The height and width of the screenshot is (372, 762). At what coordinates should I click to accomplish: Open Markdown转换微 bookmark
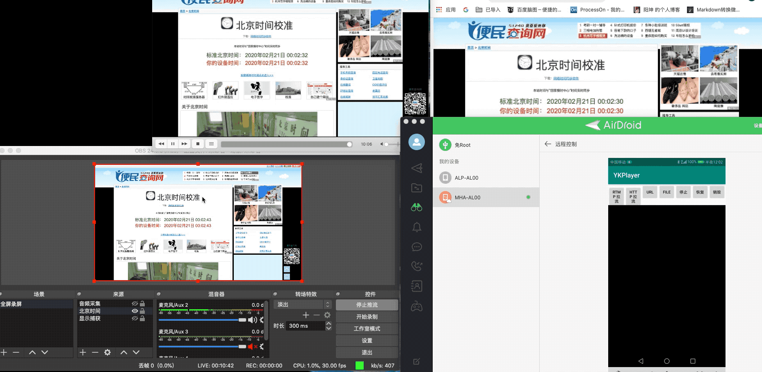point(713,9)
